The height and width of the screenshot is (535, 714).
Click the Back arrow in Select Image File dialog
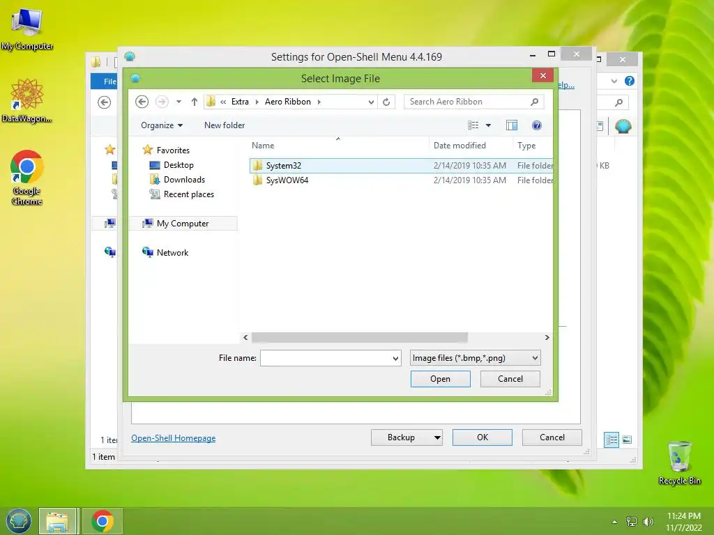click(142, 102)
